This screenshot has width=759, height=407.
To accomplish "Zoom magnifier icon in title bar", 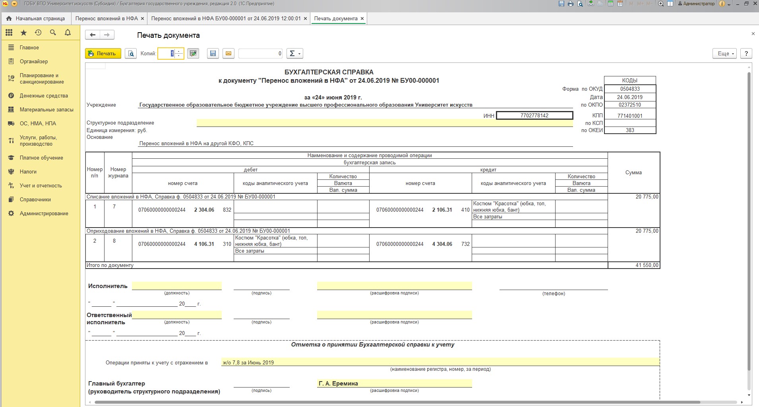I will [661, 4].
